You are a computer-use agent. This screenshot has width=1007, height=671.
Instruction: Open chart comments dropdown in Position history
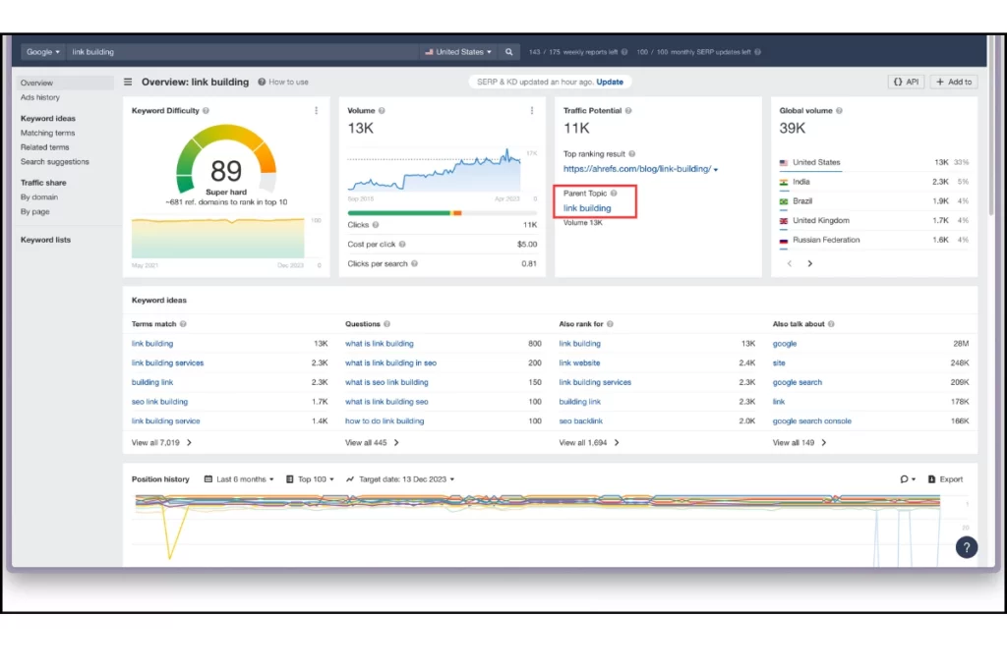pos(907,479)
